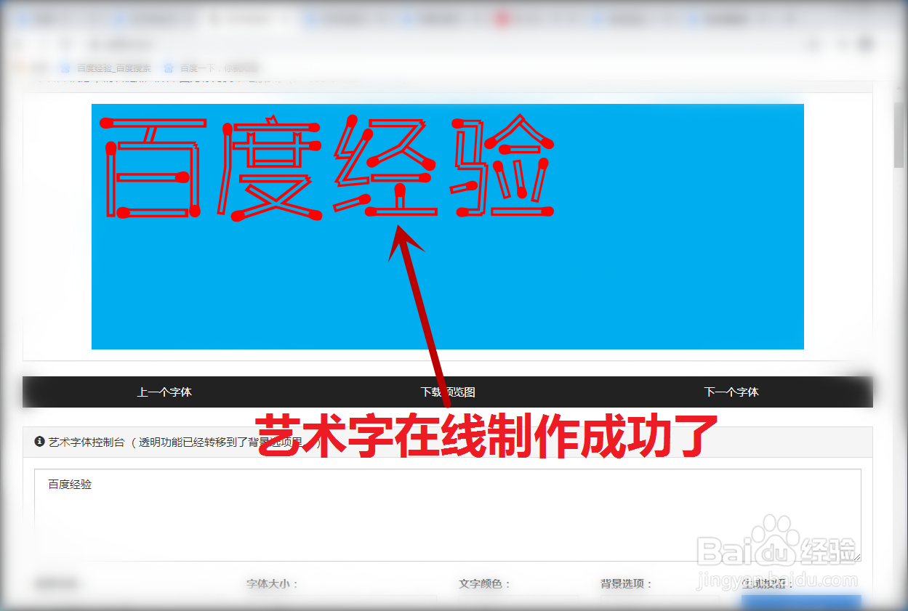Click 下载预览图 to download the preview

pos(448,392)
